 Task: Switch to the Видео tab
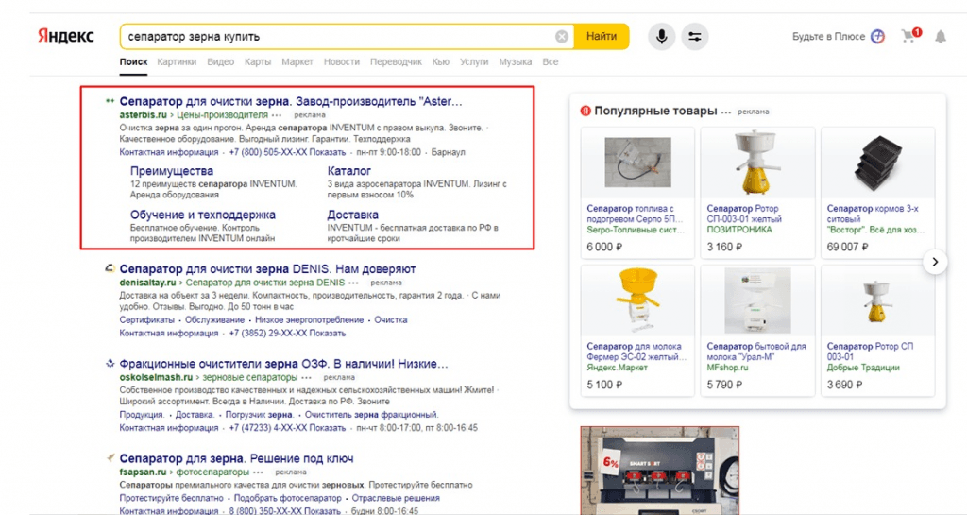220,61
